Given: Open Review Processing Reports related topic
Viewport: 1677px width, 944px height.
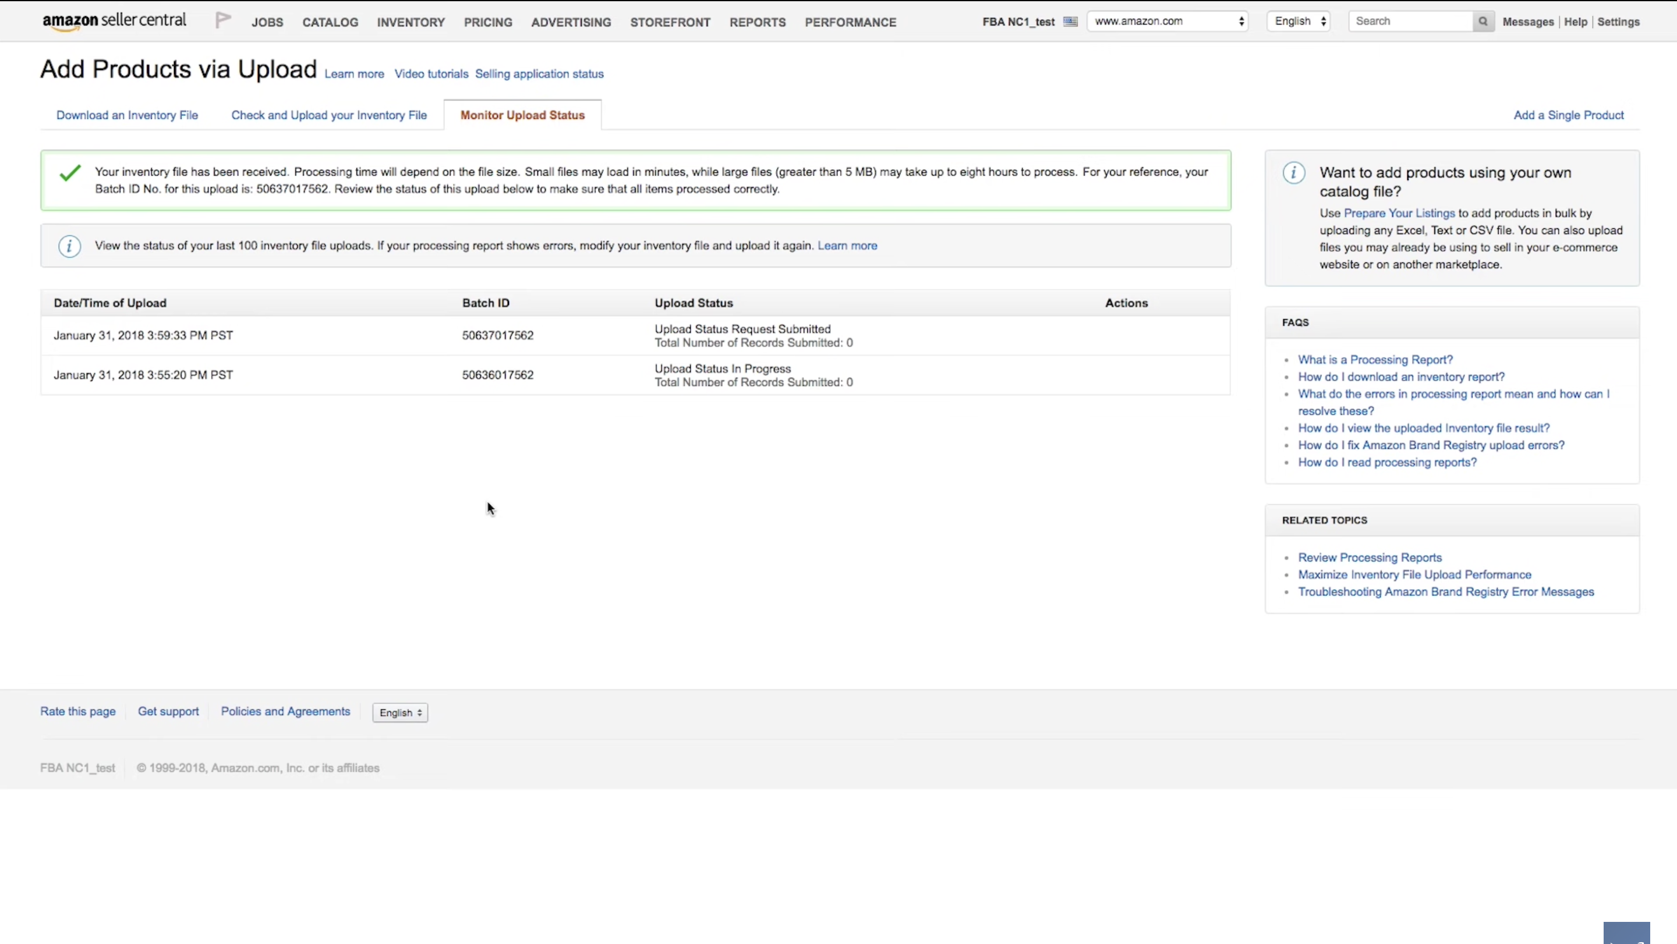Looking at the screenshot, I should (x=1370, y=558).
